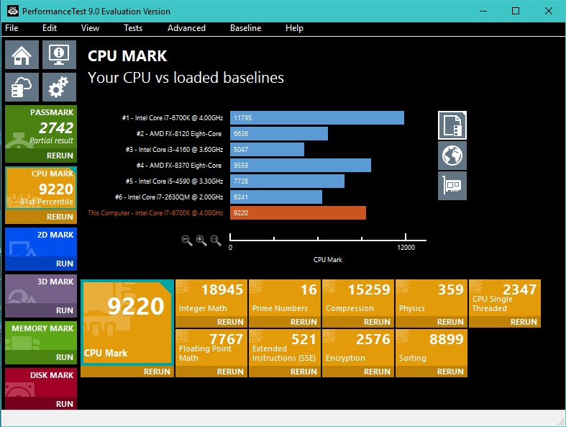Open the Help menu
Image resolution: width=566 pixels, height=427 pixels.
click(294, 28)
